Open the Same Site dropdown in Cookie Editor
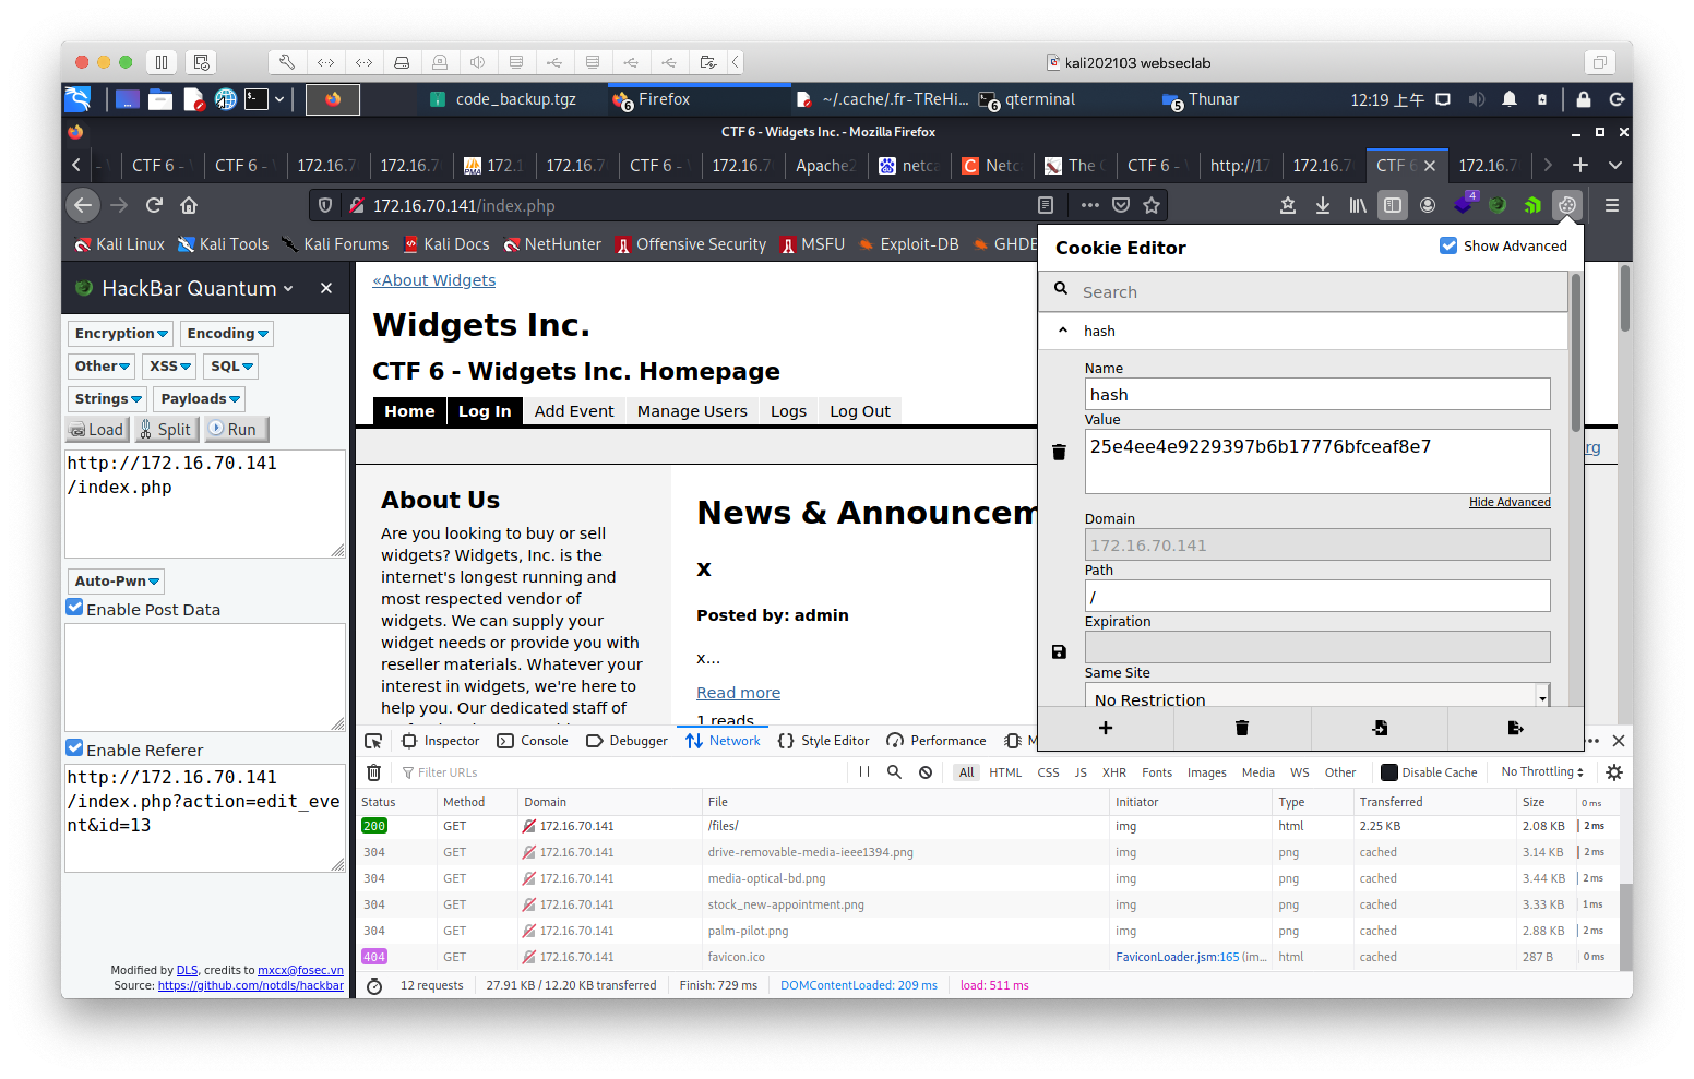 pos(1314,699)
